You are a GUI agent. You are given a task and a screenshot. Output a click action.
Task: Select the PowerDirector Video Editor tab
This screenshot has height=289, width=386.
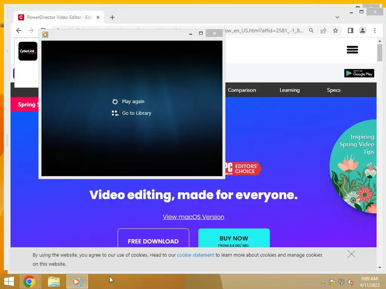pos(59,17)
